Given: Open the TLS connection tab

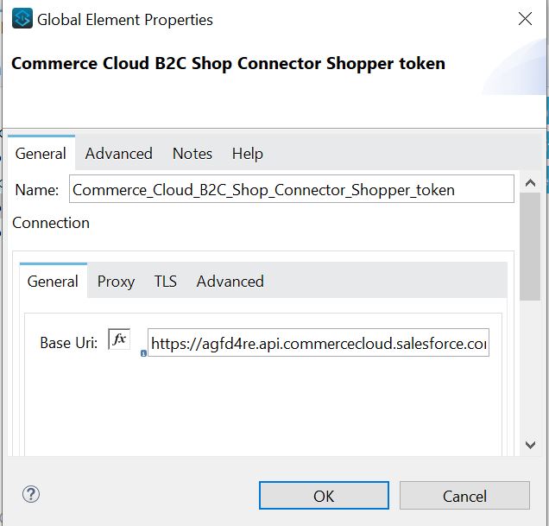Looking at the screenshot, I should point(165,282).
